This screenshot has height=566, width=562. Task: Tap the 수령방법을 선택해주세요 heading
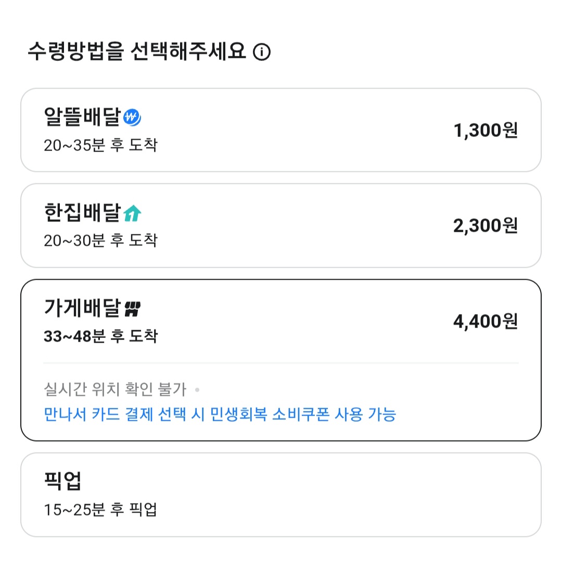[136, 52]
